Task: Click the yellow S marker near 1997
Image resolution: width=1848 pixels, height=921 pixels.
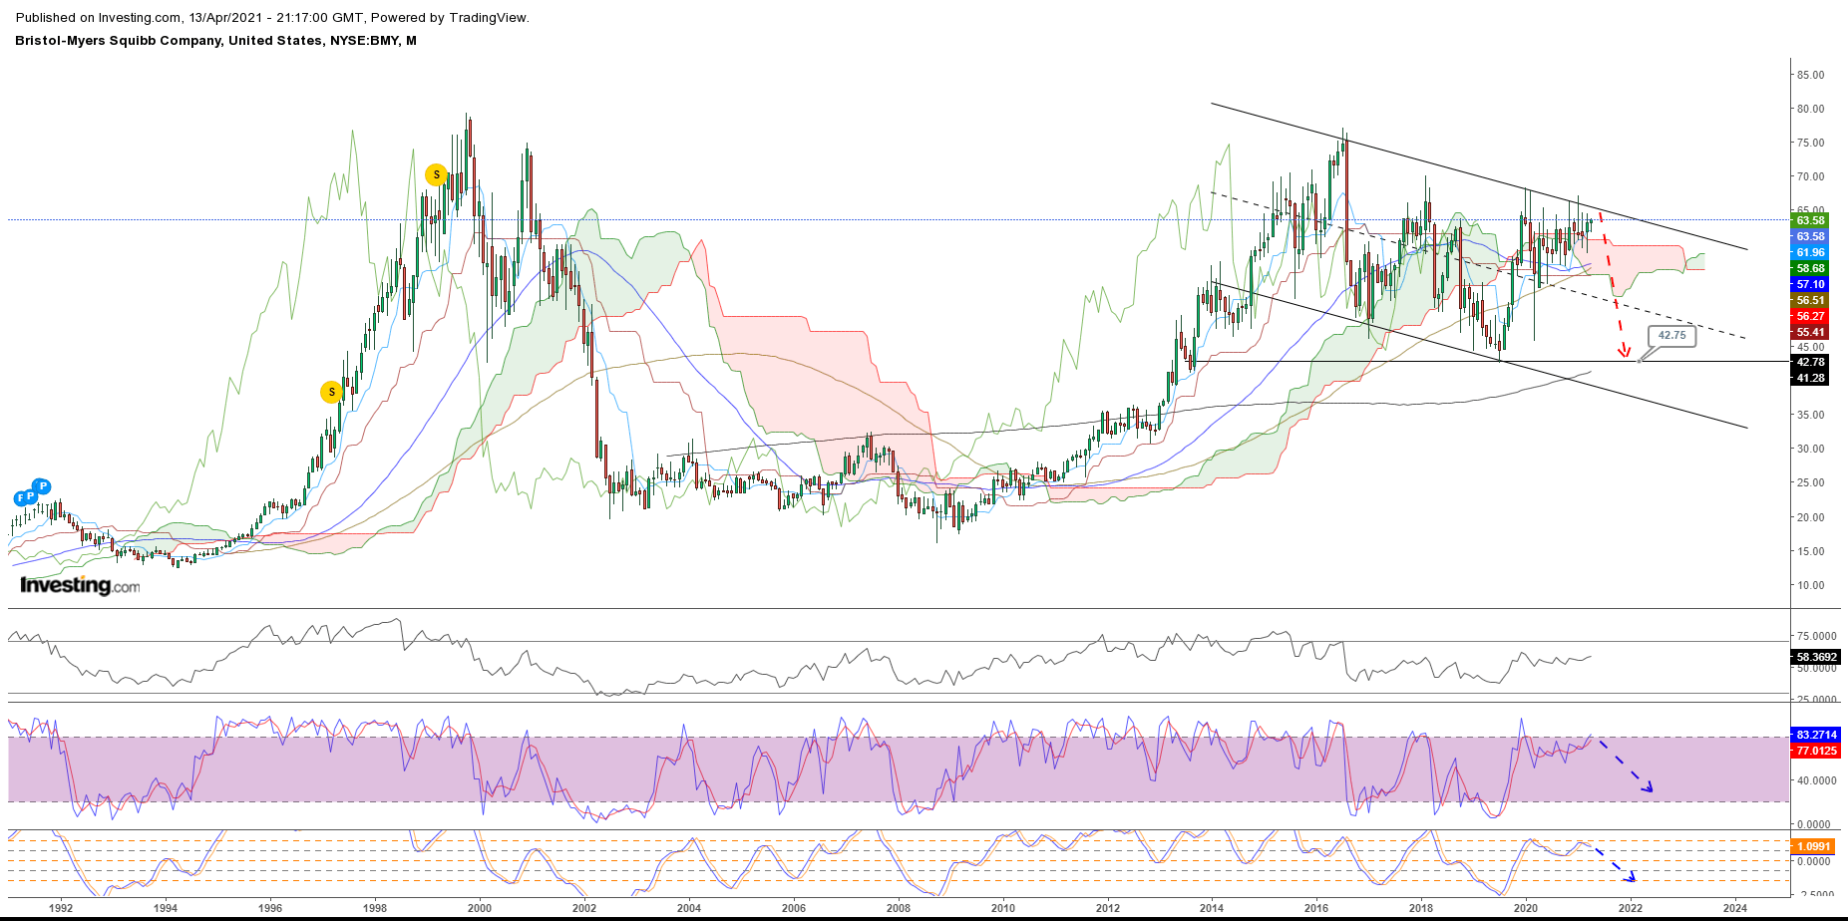Action: point(331,392)
